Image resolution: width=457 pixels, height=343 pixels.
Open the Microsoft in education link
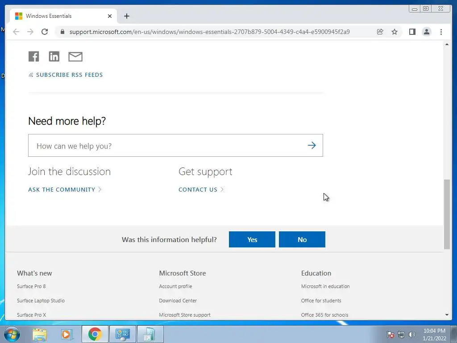pyautogui.click(x=325, y=286)
